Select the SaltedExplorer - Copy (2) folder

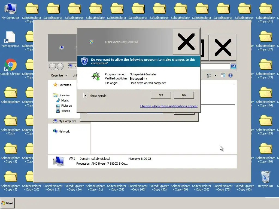point(10,153)
